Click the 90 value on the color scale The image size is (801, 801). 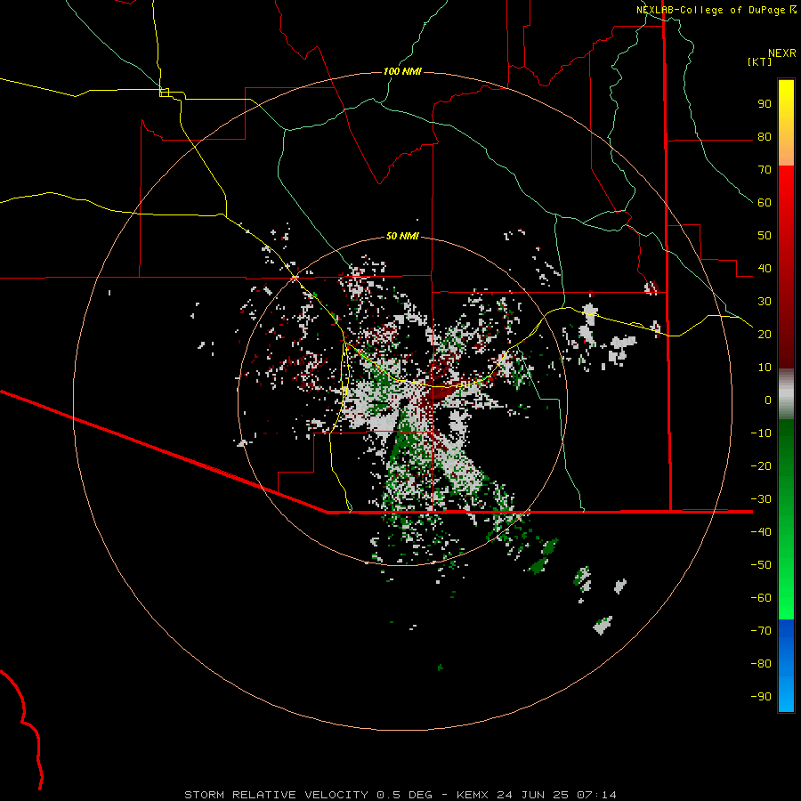[x=765, y=104]
